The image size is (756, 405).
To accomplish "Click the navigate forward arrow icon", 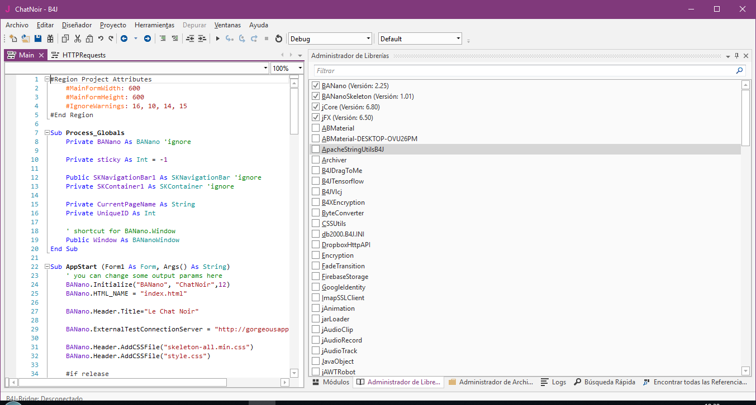I will pos(147,38).
